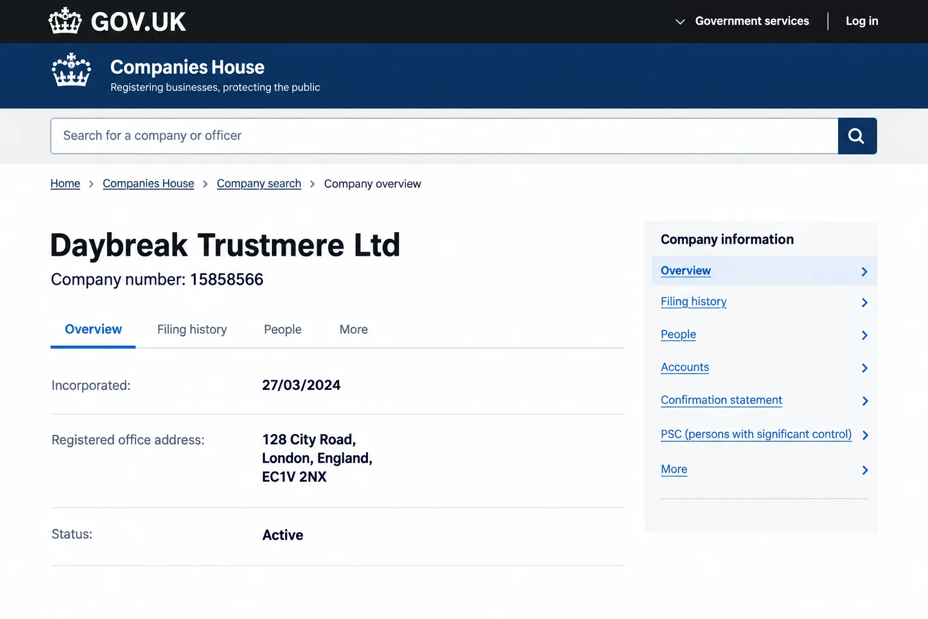Click the GOV.UK wordmark text
Screen dimensions: 928x619
point(138,22)
